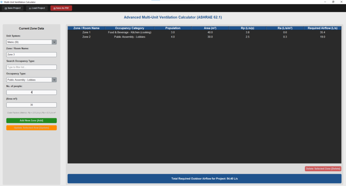Click the Total Required Outdoor Airflow banner
This screenshot has height=186, width=346.
204,179
